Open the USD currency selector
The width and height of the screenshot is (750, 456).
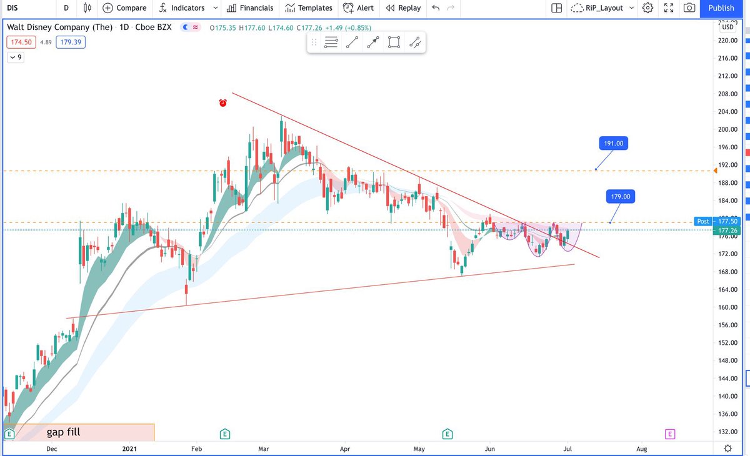727,27
